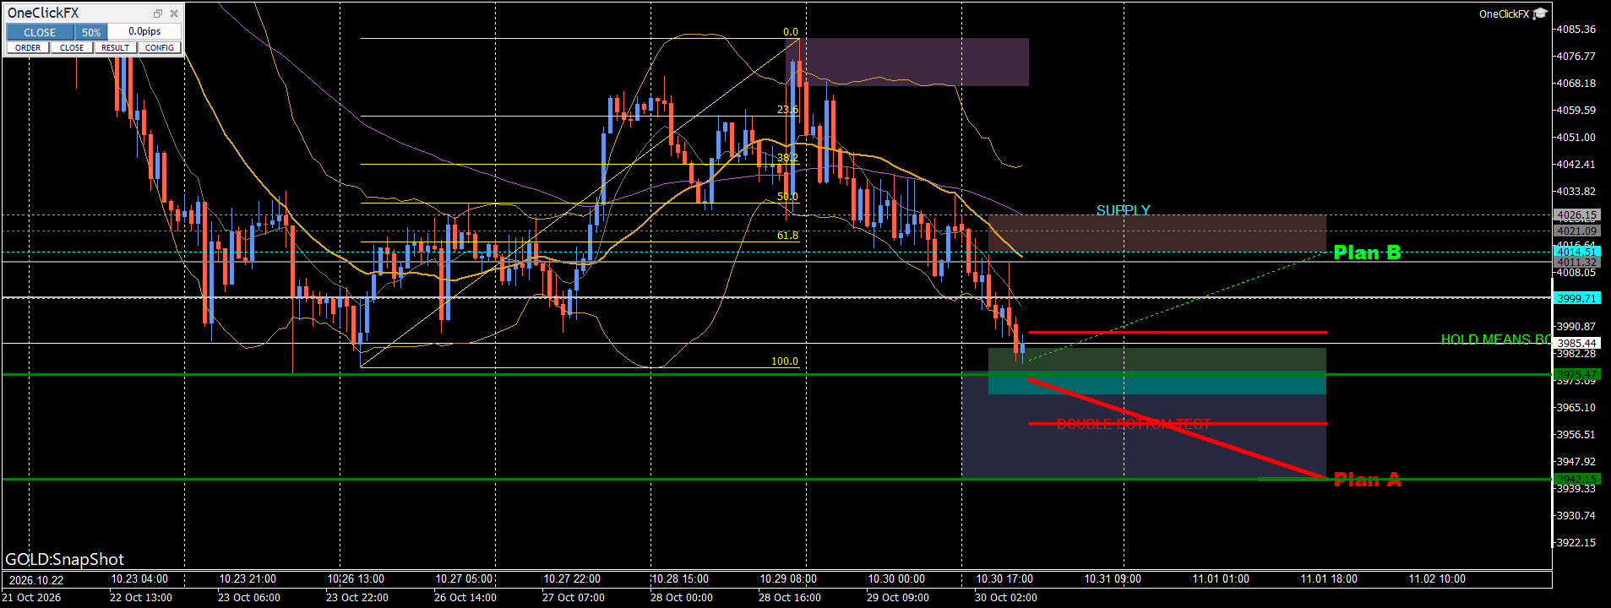Click the Fibonacci 23.6 level label

(787, 110)
